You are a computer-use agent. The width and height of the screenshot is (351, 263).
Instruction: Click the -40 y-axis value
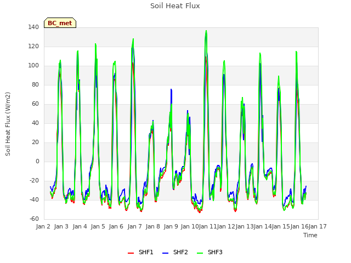point(34,199)
